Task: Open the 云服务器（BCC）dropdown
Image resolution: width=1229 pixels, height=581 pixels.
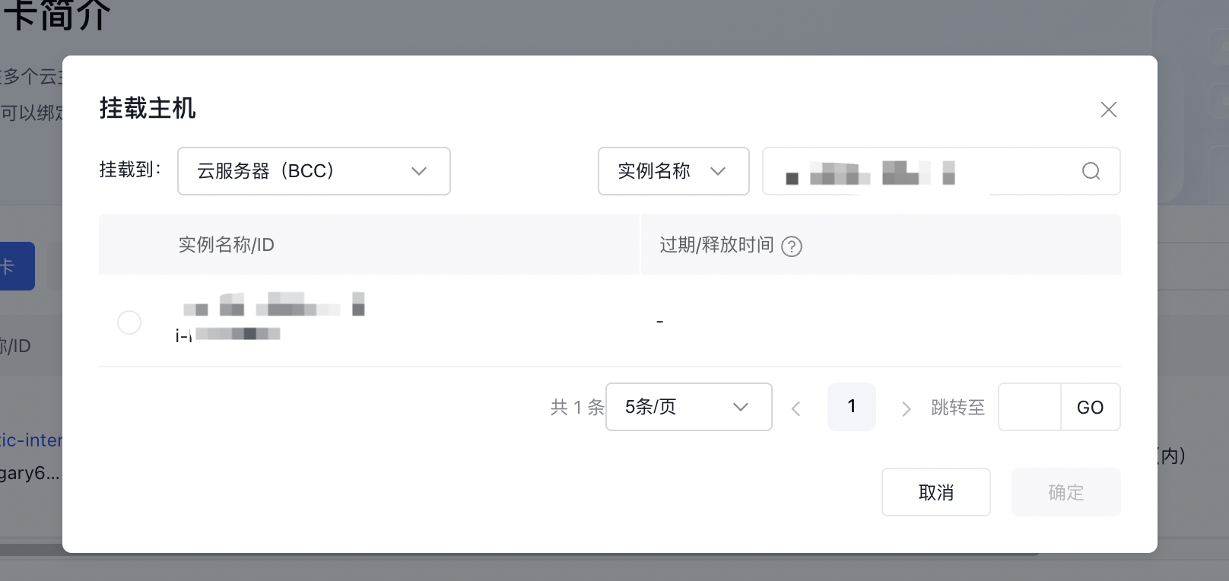Action: point(314,171)
